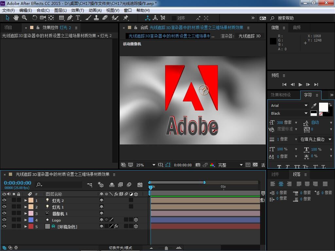
Task: Select the Roto Brush tool
Action: [115, 18]
